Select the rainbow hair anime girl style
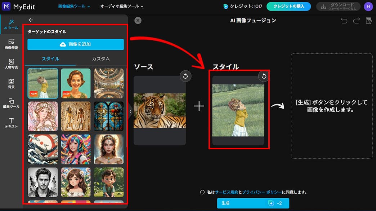 point(76,149)
